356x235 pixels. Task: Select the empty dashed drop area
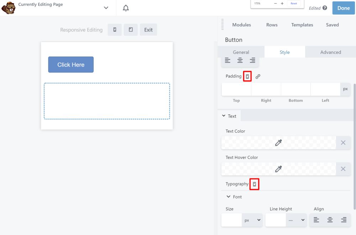[x=107, y=101]
